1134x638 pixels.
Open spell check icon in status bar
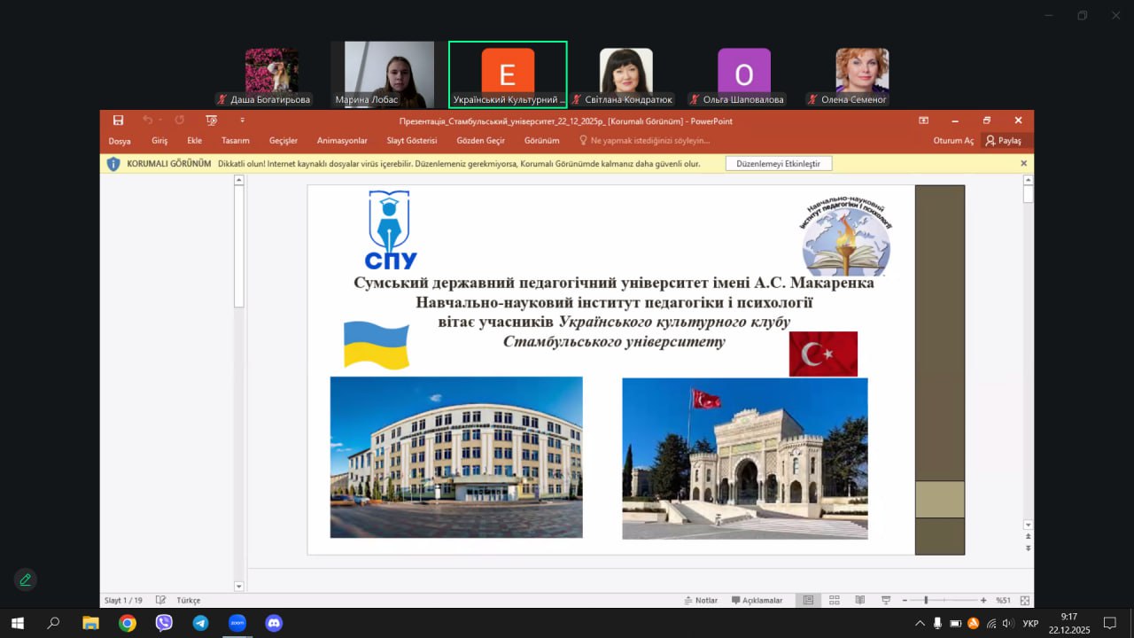[x=161, y=600]
